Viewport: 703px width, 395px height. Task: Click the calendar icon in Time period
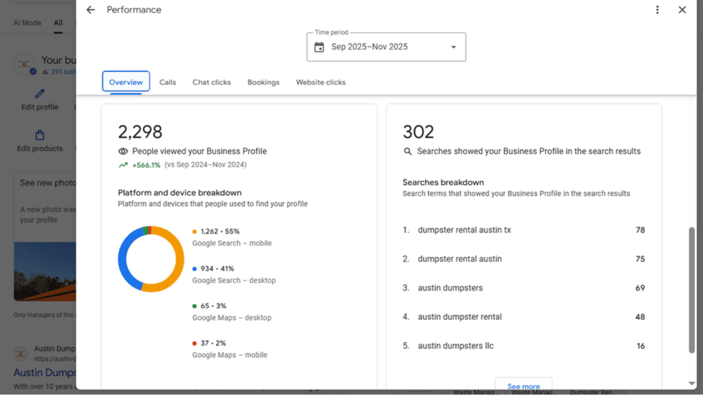319,47
